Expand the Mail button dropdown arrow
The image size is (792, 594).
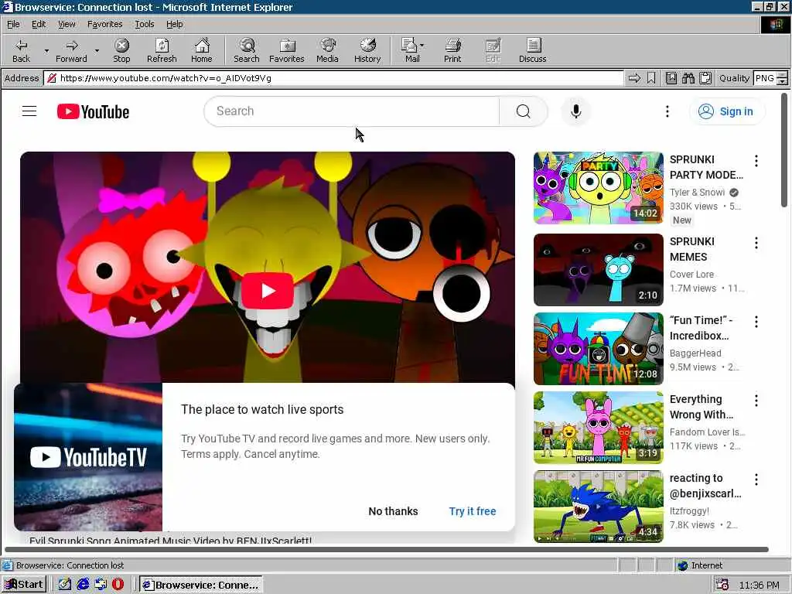pyautogui.click(x=422, y=46)
